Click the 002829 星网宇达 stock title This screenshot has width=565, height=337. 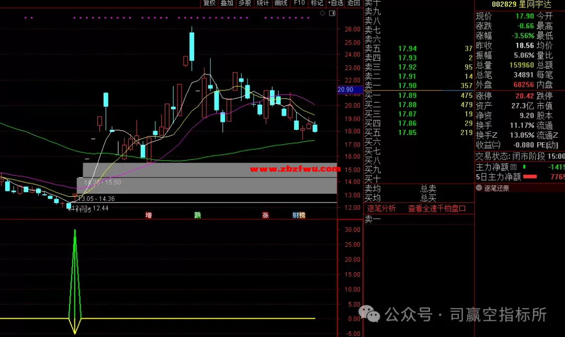pyautogui.click(x=522, y=4)
